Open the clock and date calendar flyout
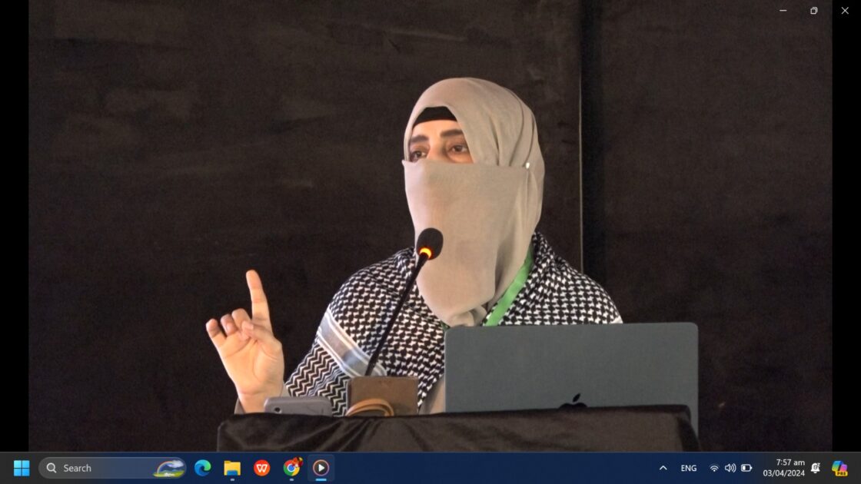This screenshot has height=484, width=861. 783,468
